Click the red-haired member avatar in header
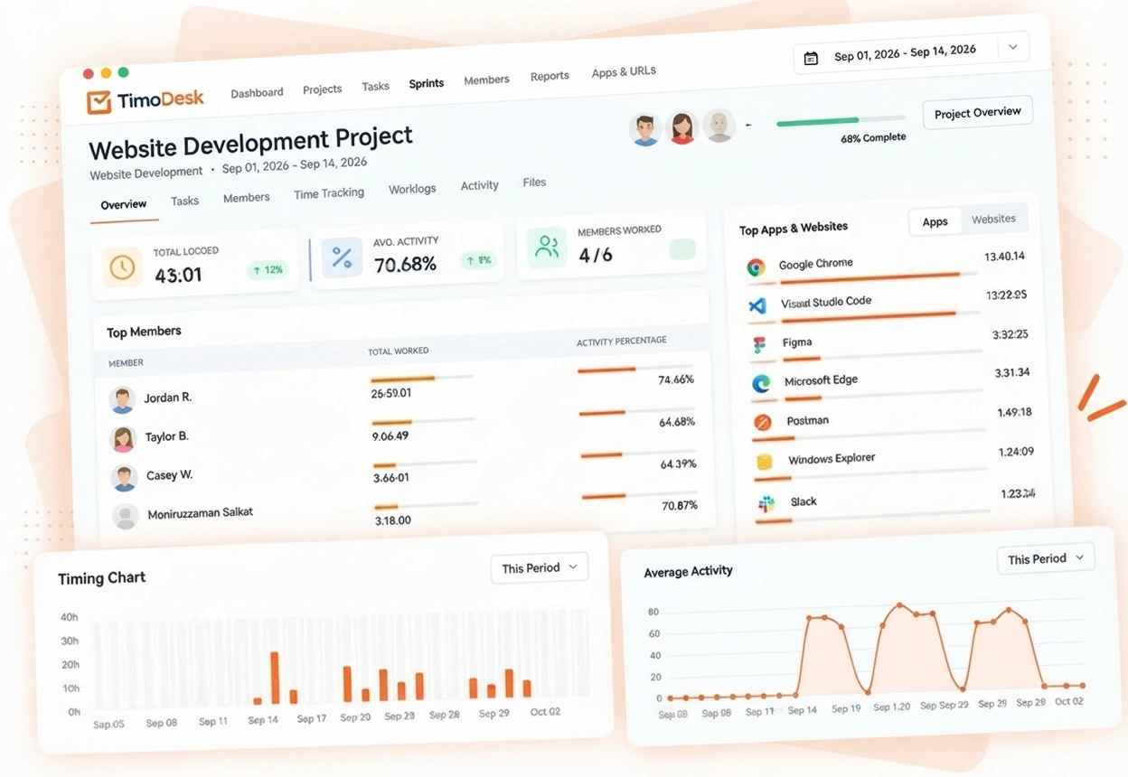The height and width of the screenshot is (777, 1128). pyautogui.click(x=682, y=128)
